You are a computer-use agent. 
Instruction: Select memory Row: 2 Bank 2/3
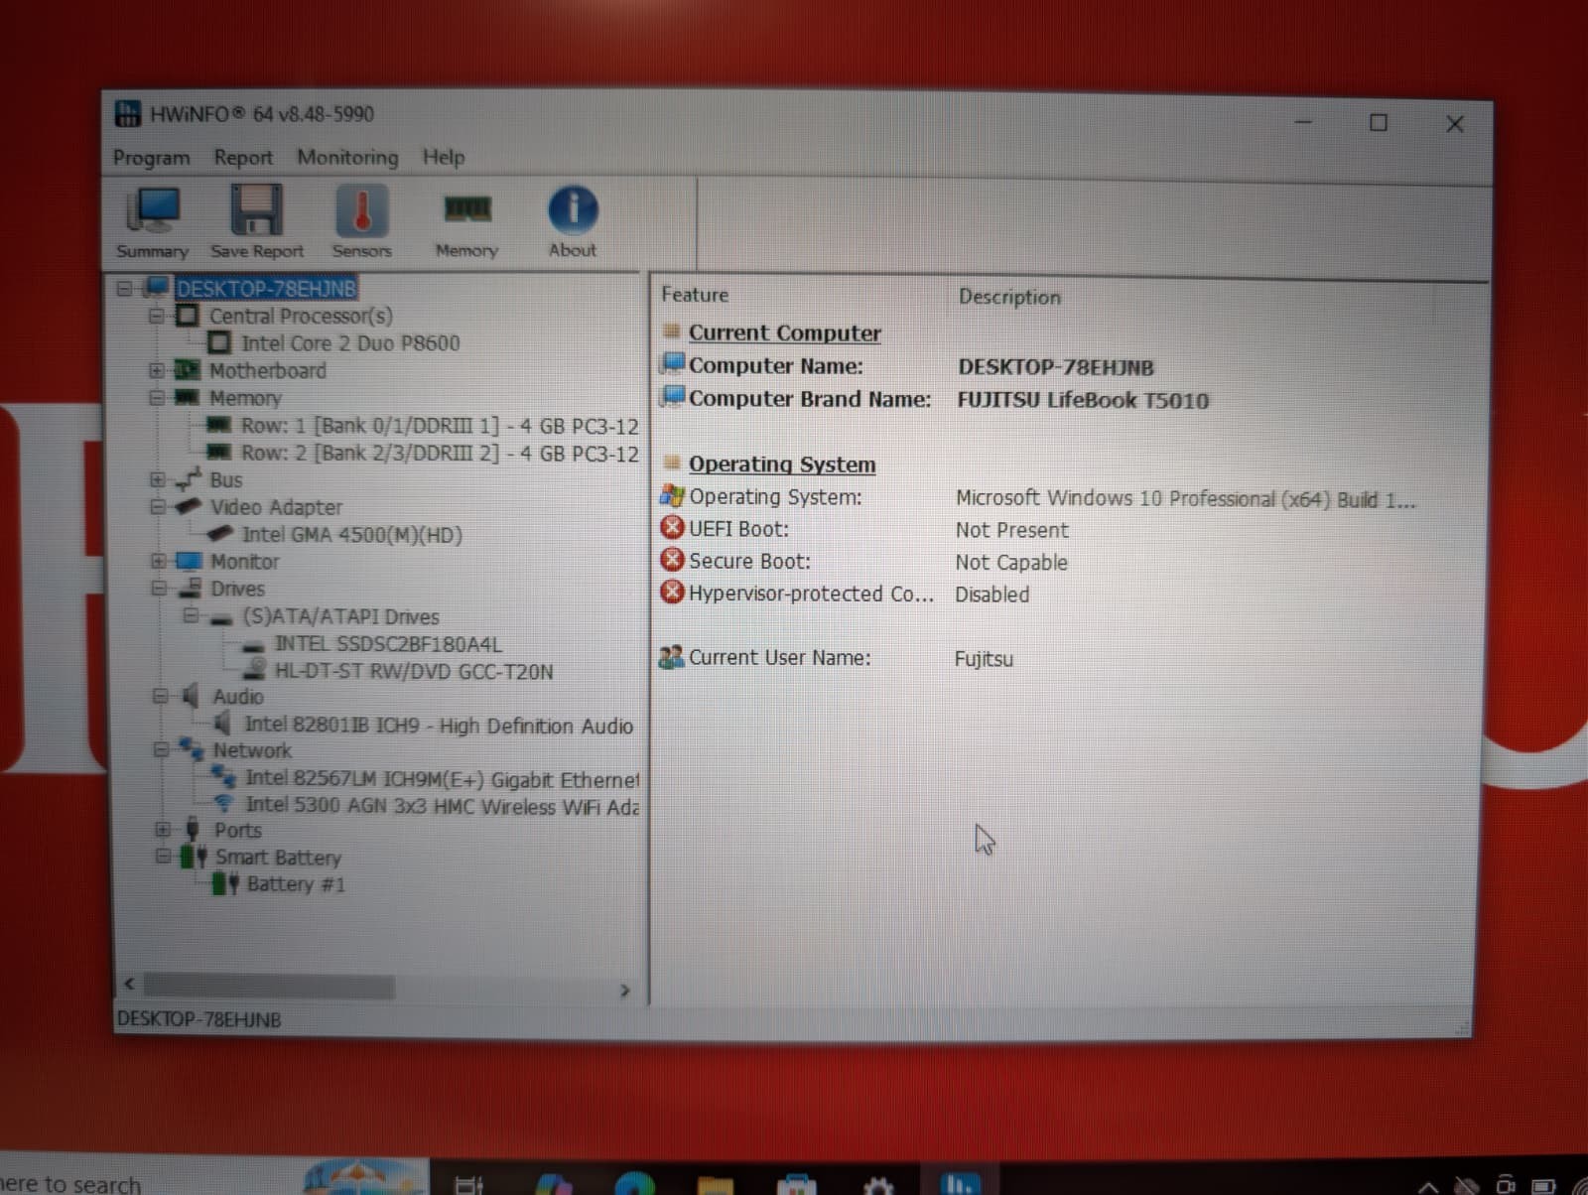(440, 454)
